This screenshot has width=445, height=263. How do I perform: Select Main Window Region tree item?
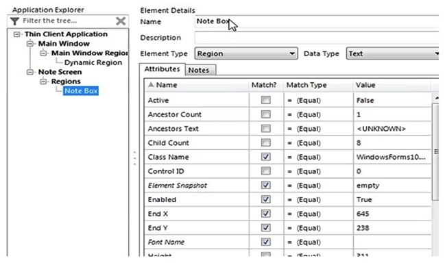(x=89, y=53)
